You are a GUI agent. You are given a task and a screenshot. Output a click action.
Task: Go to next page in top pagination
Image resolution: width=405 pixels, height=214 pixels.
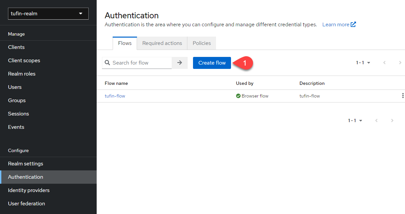pos(400,63)
